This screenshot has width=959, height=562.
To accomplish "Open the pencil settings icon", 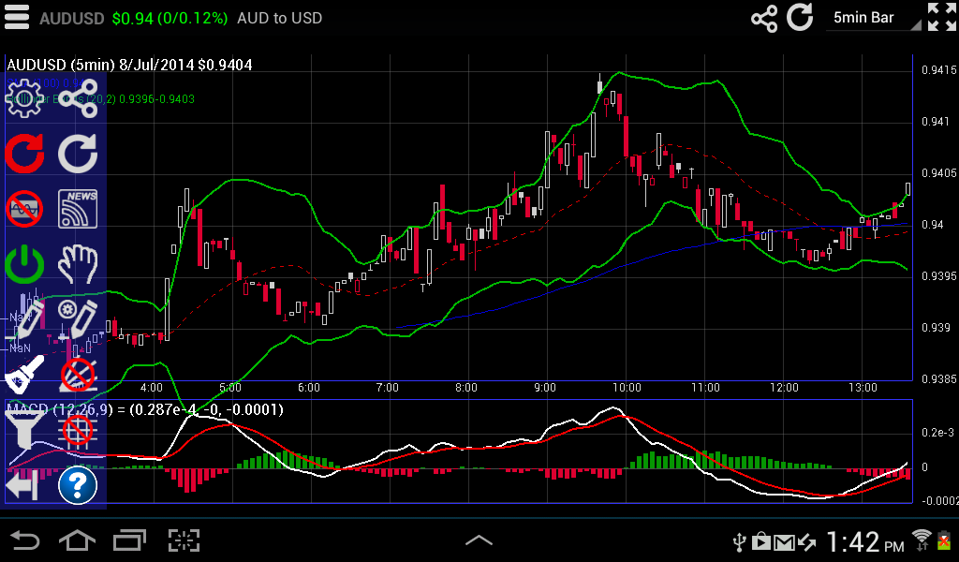I will click(x=79, y=318).
